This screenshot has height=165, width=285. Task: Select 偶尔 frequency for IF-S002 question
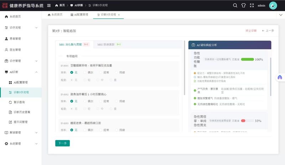point(85,101)
